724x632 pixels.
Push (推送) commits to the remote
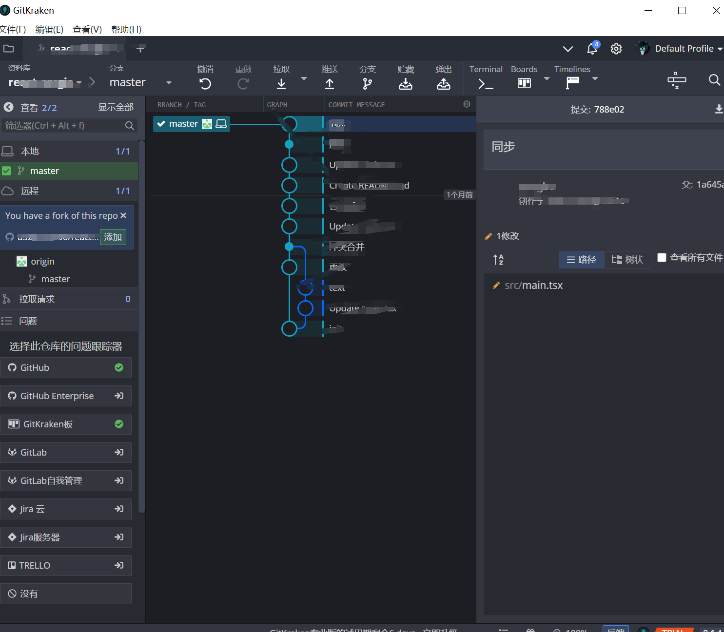click(330, 84)
